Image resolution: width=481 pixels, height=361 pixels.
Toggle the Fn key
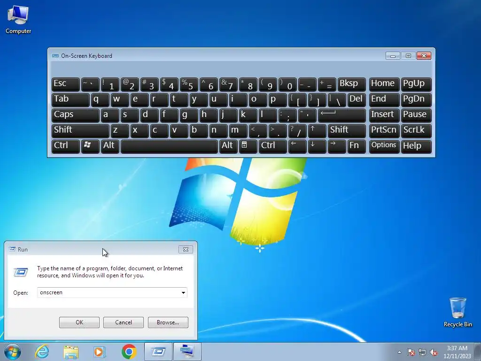coord(357,146)
